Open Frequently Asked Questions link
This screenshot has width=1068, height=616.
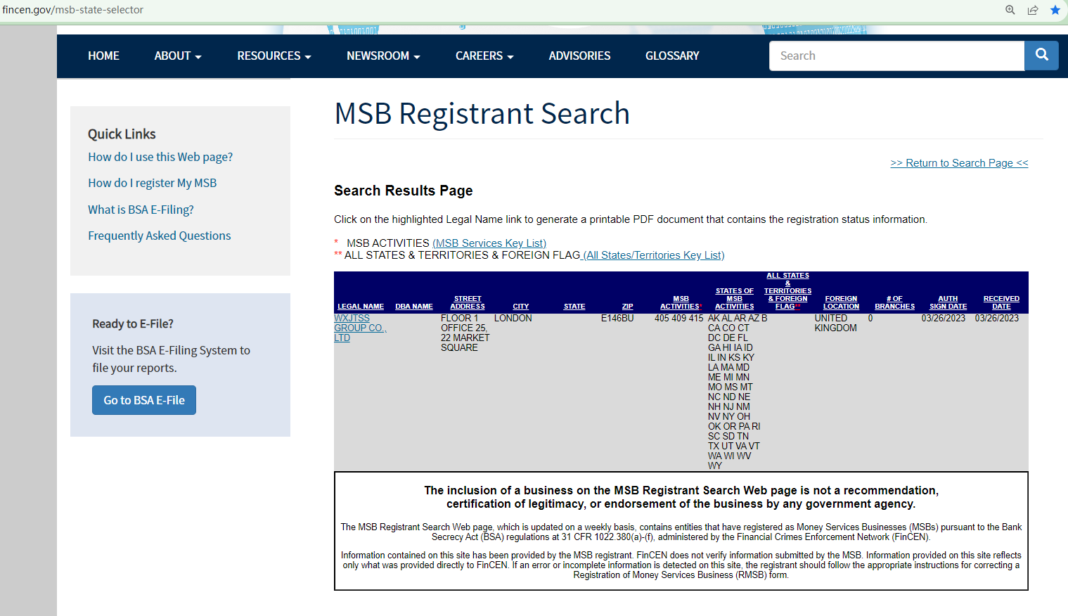pyautogui.click(x=160, y=236)
